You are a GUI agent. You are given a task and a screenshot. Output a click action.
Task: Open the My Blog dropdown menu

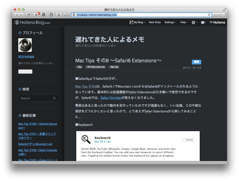(137, 22)
